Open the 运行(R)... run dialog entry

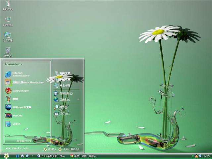[x=62, y=114]
